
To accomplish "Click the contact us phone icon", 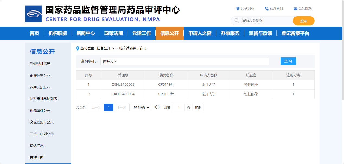I will [267, 8].
